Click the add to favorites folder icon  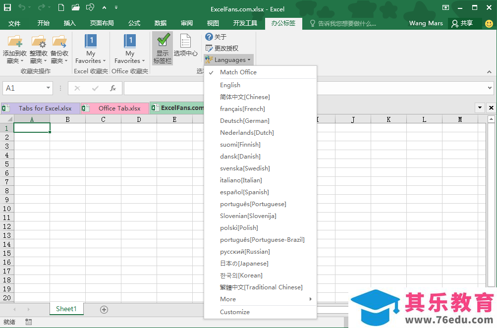tap(15, 41)
